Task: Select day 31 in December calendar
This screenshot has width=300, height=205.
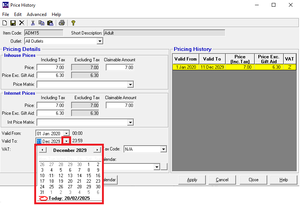Action: point(42,192)
